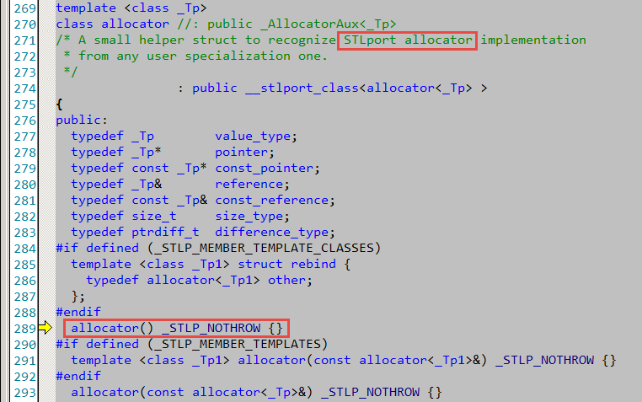Click the 'const_reference;' typedef name
This screenshot has width=642, height=402.
pyautogui.click(x=276, y=201)
